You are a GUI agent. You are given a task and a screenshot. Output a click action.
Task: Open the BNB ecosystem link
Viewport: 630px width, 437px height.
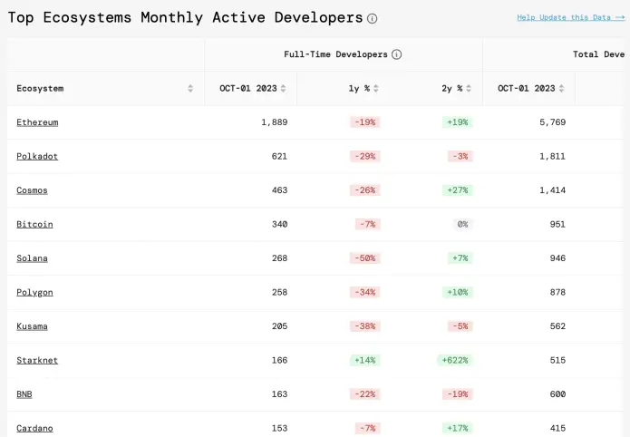click(x=24, y=394)
